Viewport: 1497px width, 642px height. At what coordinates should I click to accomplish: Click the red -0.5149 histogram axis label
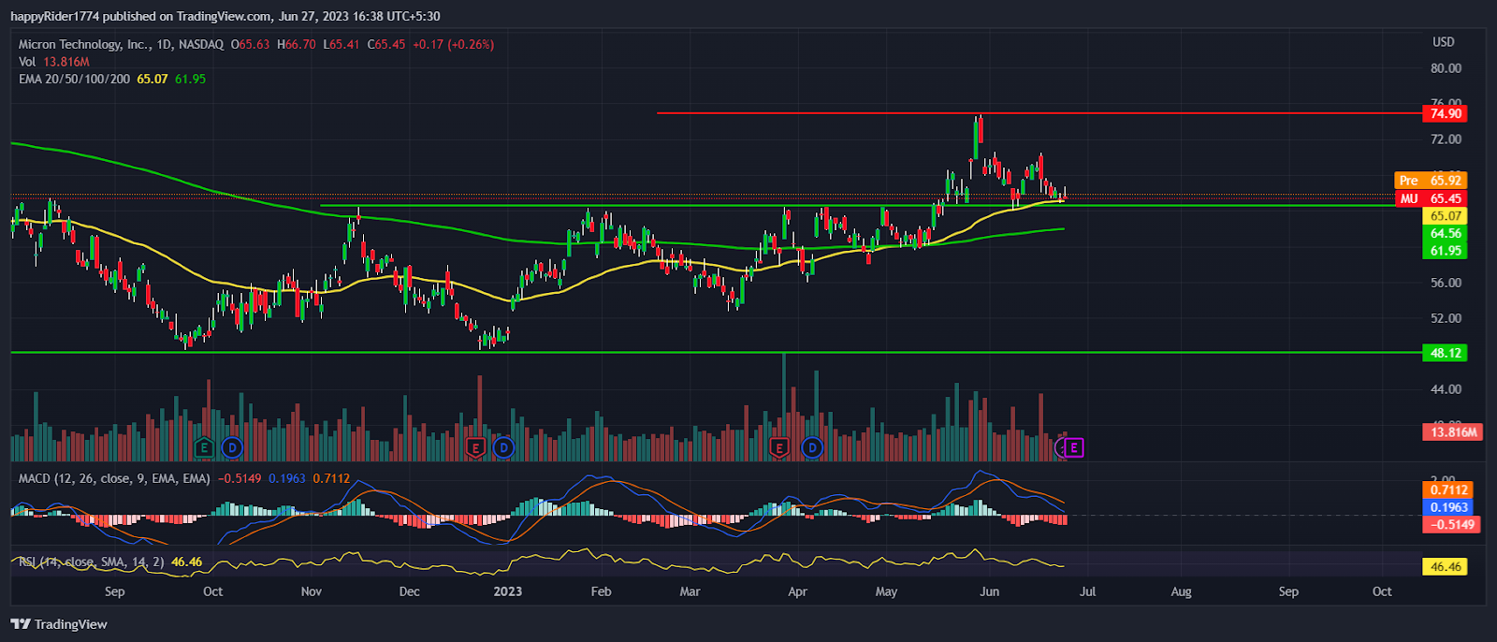coord(1451,524)
